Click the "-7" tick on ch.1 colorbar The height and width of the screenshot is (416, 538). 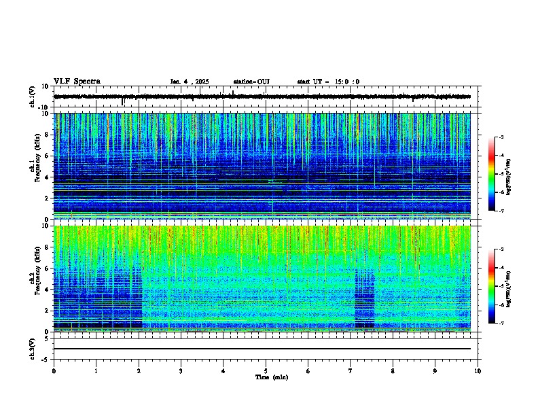501,211
